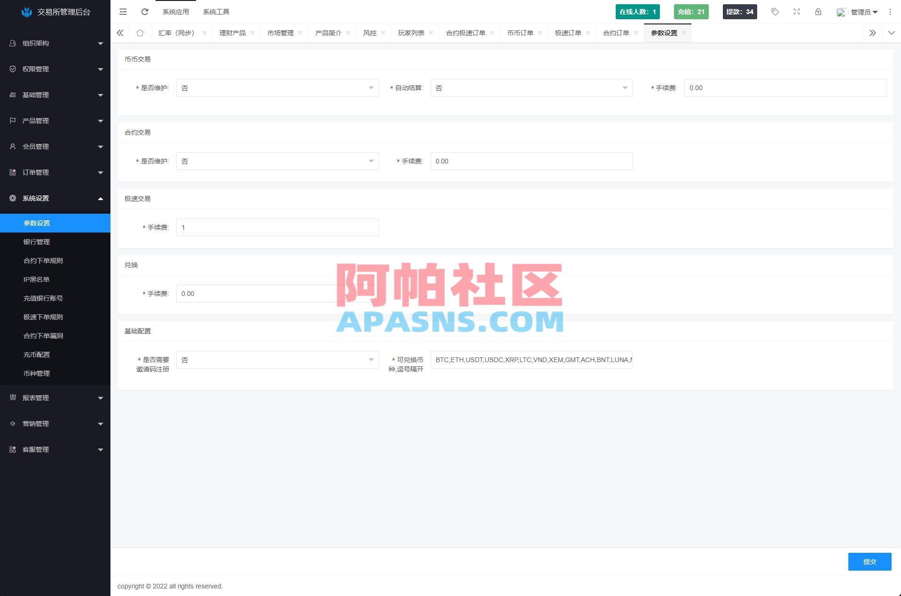901x596 pixels.
Task: Collapse the sidebar menu
Action: tap(123, 11)
